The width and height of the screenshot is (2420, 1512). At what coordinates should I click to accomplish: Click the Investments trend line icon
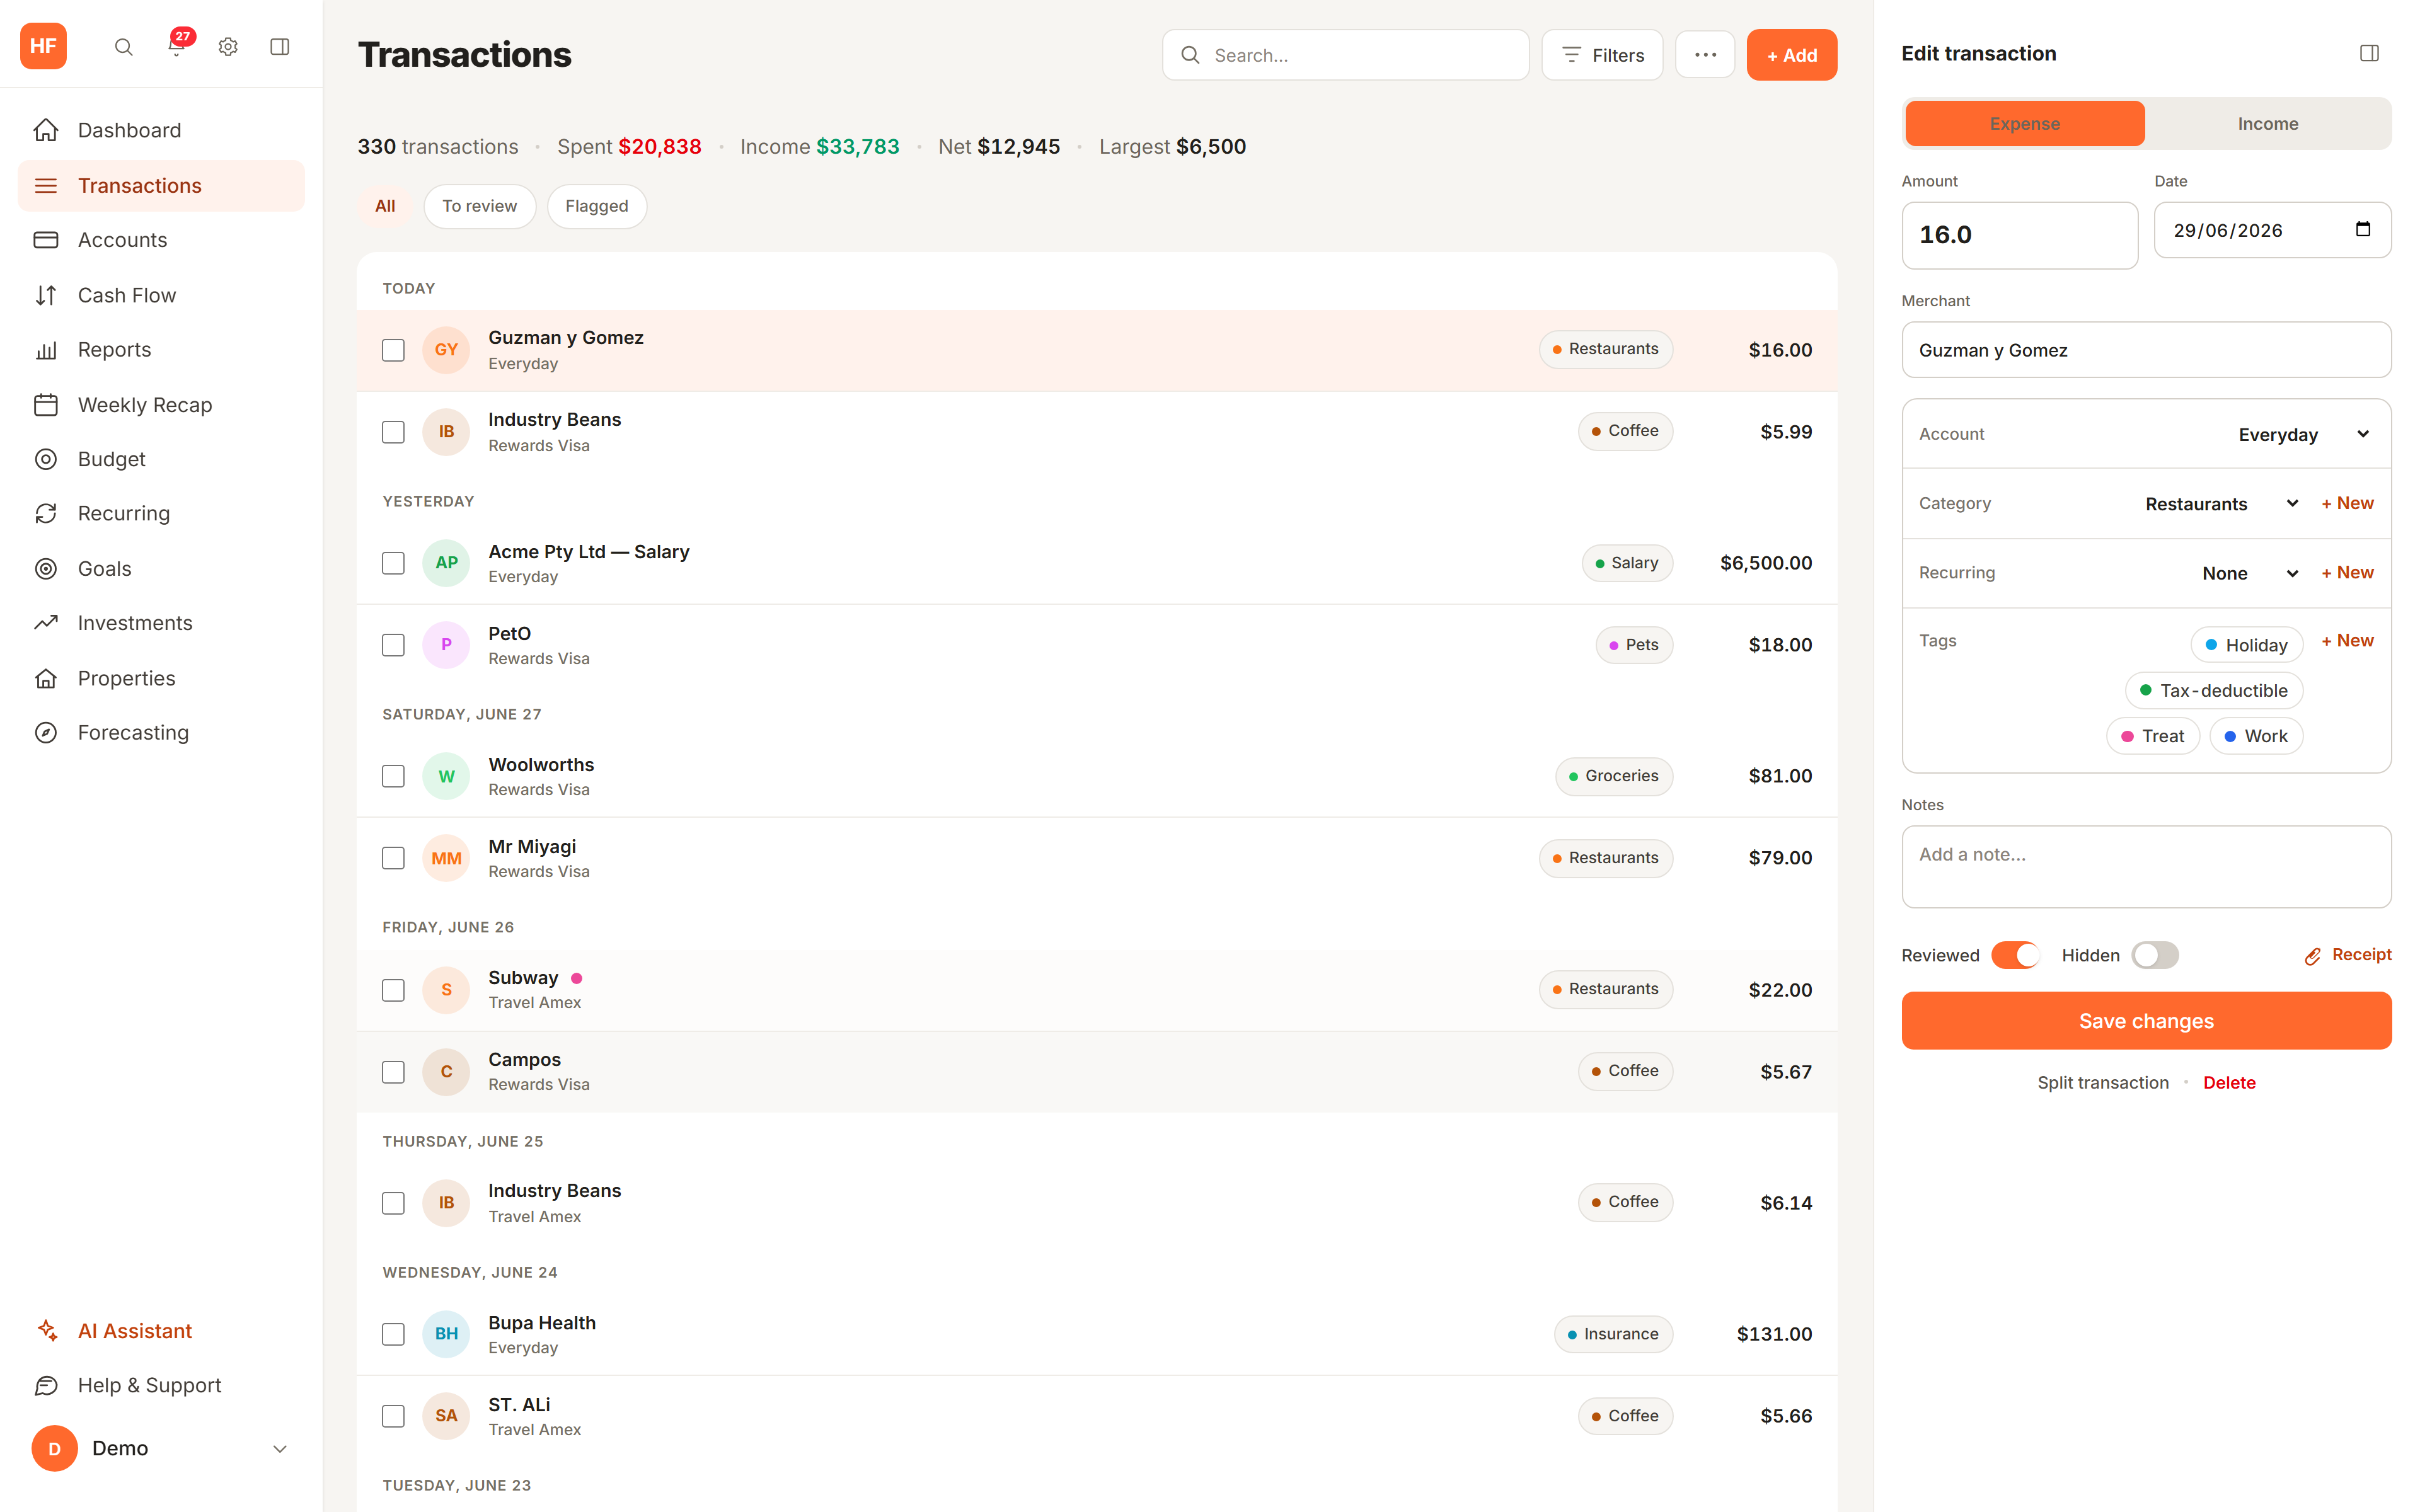click(x=46, y=623)
